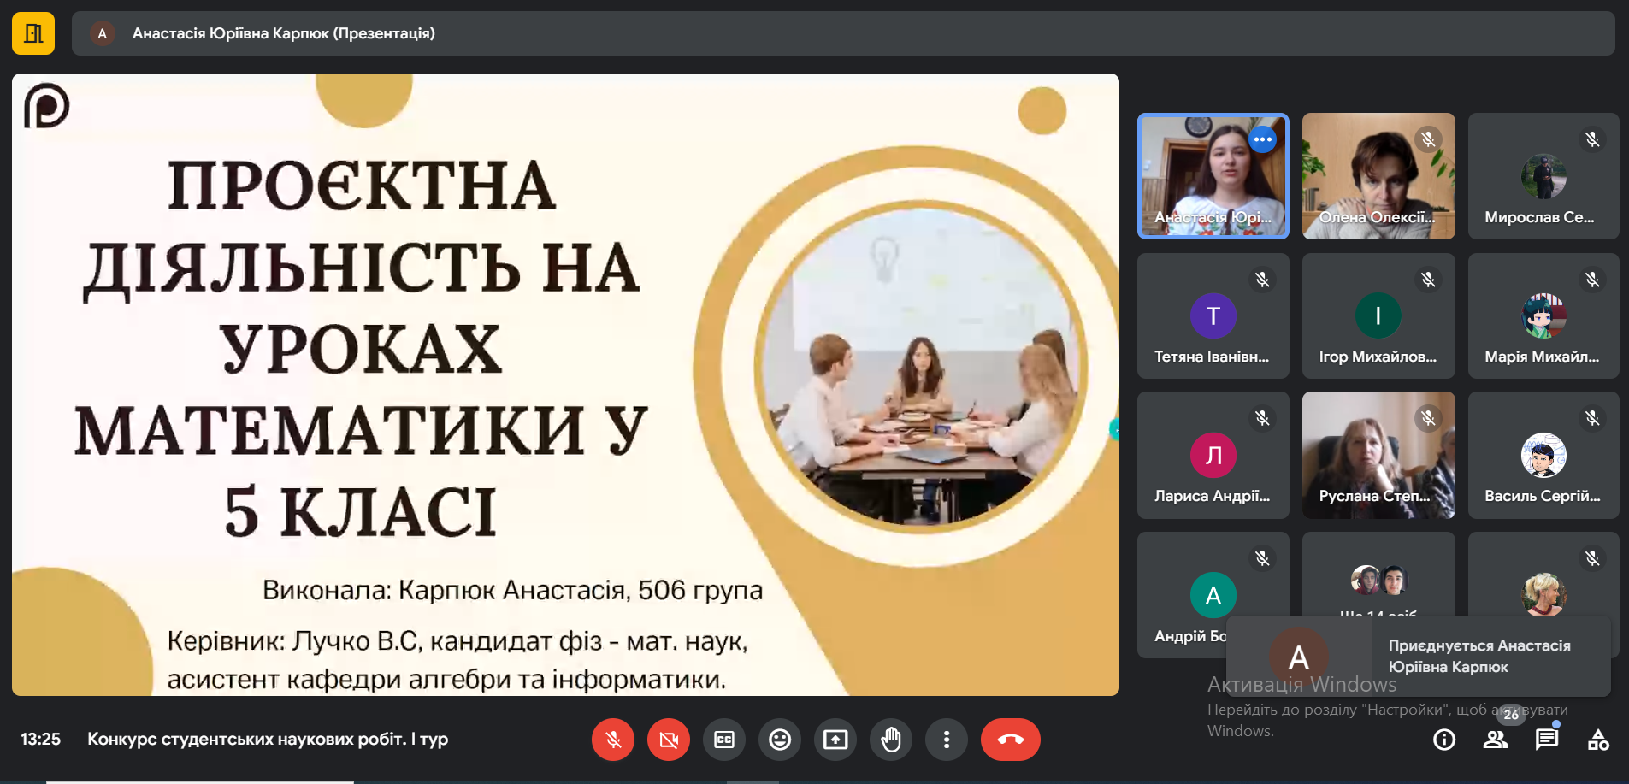Screen dimensions: 1629x784
Task: Click presenter avatar A in top bar
Action: coord(103,33)
